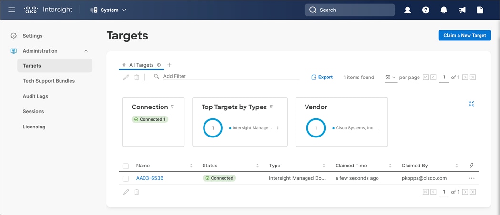Go to previous page, top pagination
500x215 pixels.
coord(433,77)
